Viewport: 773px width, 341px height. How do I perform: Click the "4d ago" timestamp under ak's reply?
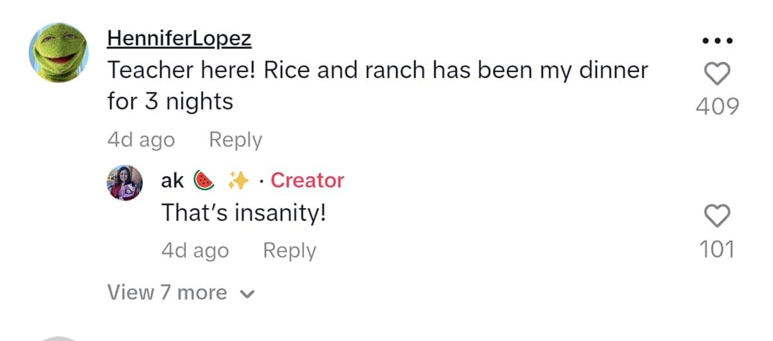(195, 250)
